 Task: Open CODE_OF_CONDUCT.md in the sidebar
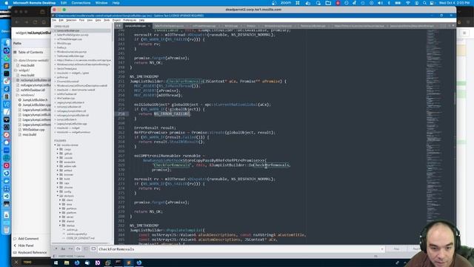pos(80,238)
